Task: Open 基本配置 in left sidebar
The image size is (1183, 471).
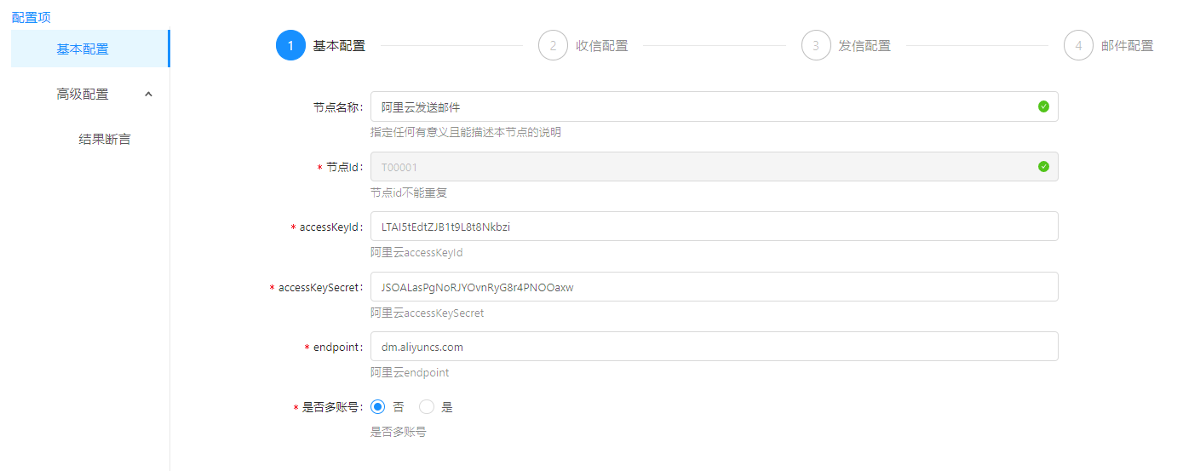Action: (x=83, y=49)
